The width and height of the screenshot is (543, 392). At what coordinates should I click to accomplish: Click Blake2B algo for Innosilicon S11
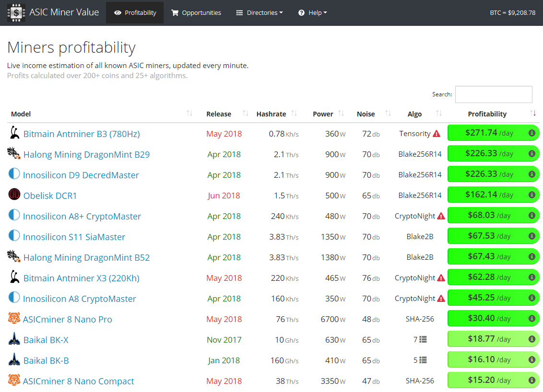tap(420, 237)
